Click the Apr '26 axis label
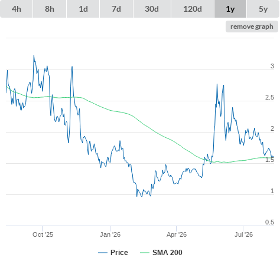 click(177, 234)
